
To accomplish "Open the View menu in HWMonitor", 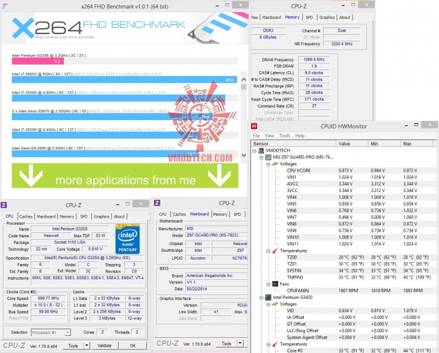I will click(269, 135).
